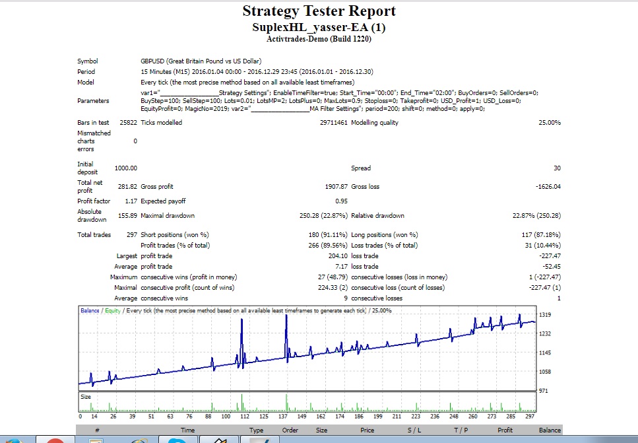Select consecutive wins value '27 (48.79)'
Screen dimensions: 638x443
tap(333, 277)
